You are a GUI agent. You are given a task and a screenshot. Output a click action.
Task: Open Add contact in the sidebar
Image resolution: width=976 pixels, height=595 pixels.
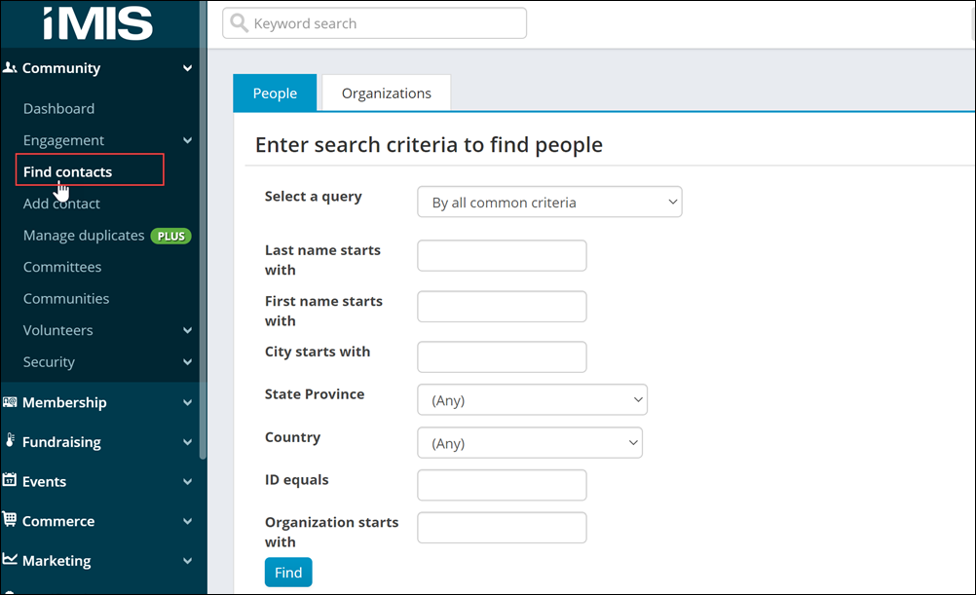coord(61,204)
